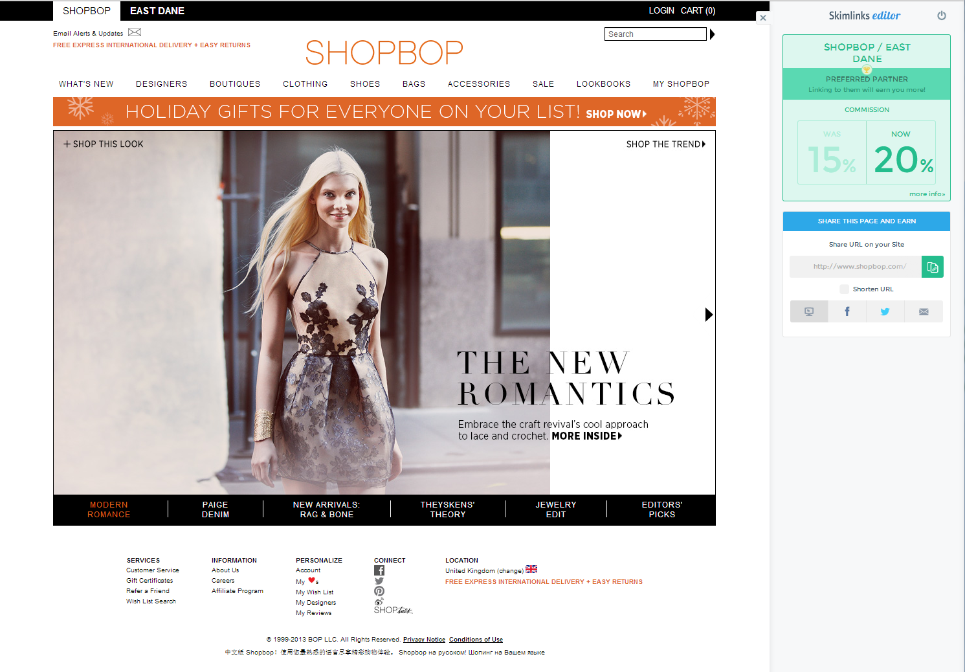Click the (change) location link
The image size is (965, 672).
(510, 571)
